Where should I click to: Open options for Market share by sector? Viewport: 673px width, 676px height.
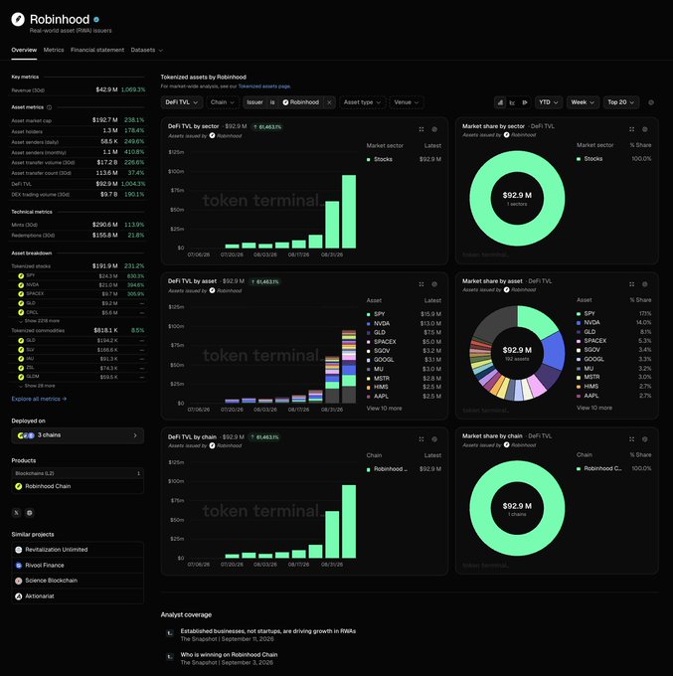645,129
